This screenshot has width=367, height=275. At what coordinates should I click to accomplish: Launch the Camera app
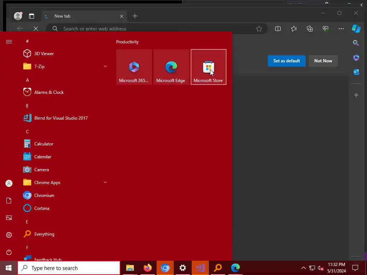click(x=66, y=169)
